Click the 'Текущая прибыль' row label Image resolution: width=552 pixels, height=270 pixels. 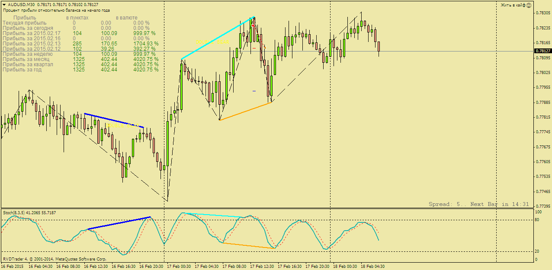coord(24,22)
